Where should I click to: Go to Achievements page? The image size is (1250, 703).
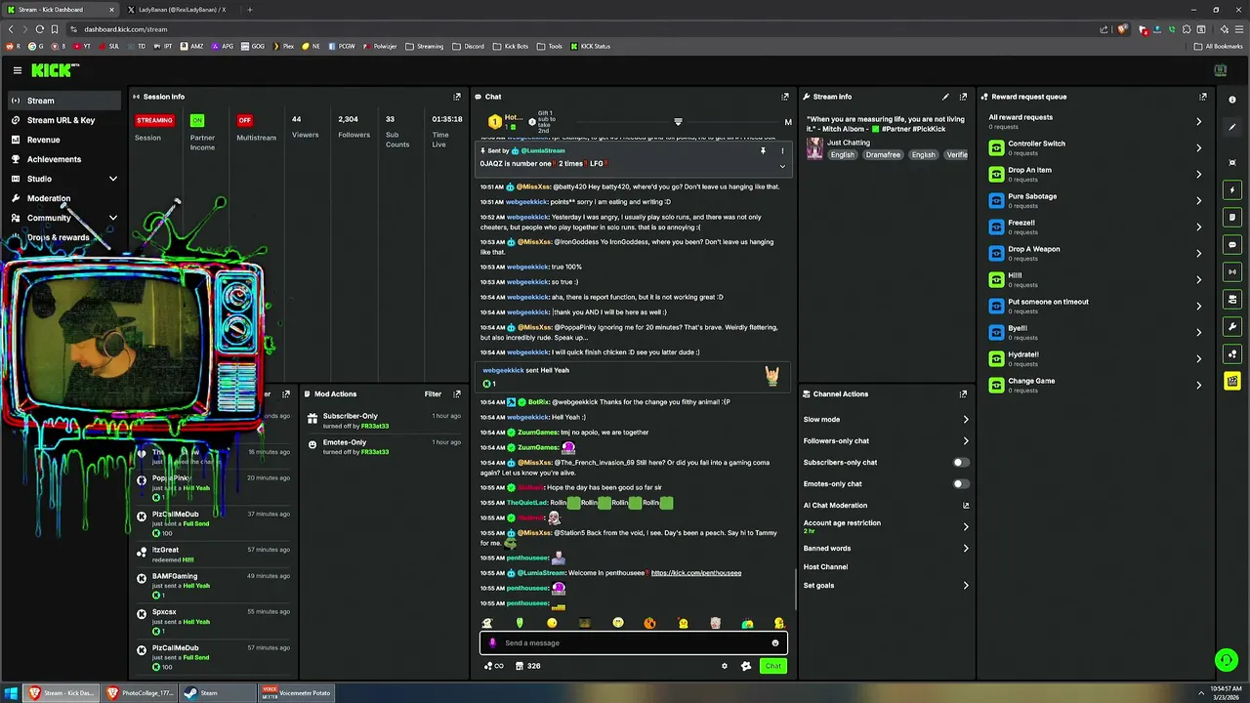(x=64, y=159)
